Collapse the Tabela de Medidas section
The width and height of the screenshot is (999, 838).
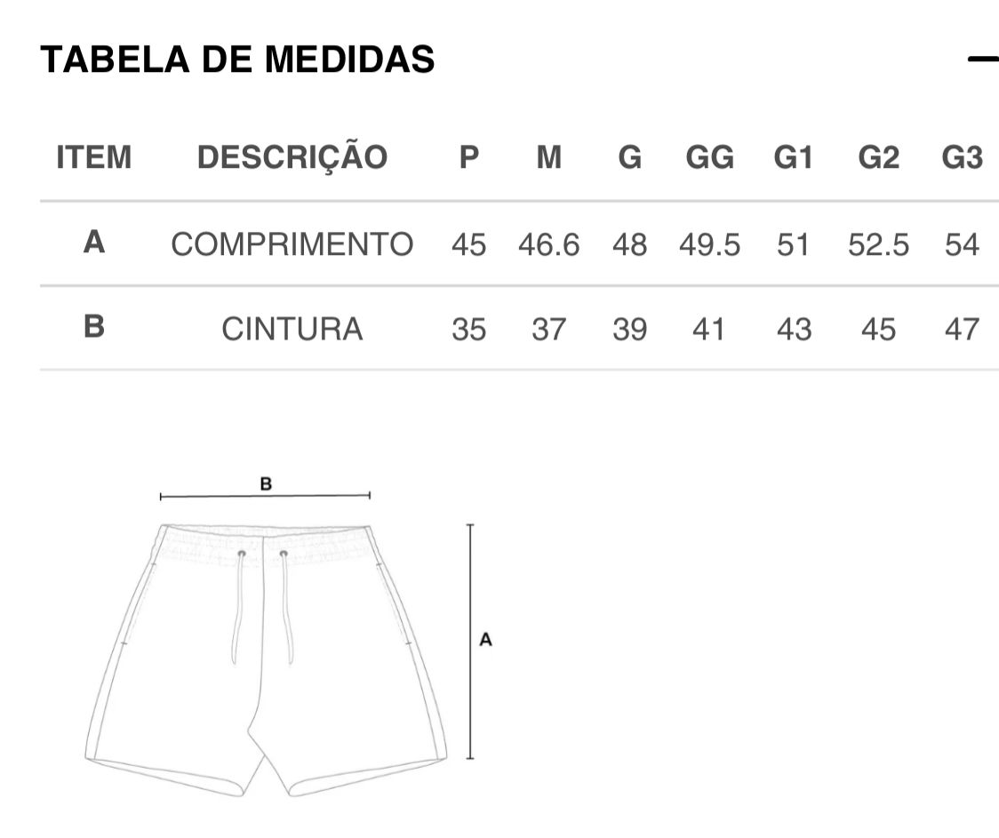point(984,60)
